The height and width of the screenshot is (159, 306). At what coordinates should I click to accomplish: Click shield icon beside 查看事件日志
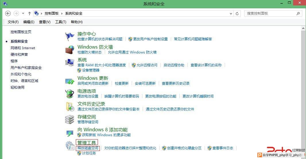[209, 148]
